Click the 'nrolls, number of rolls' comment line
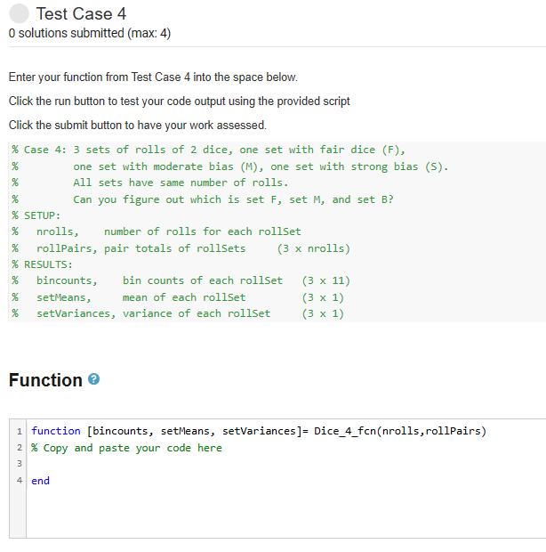 (x=157, y=231)
